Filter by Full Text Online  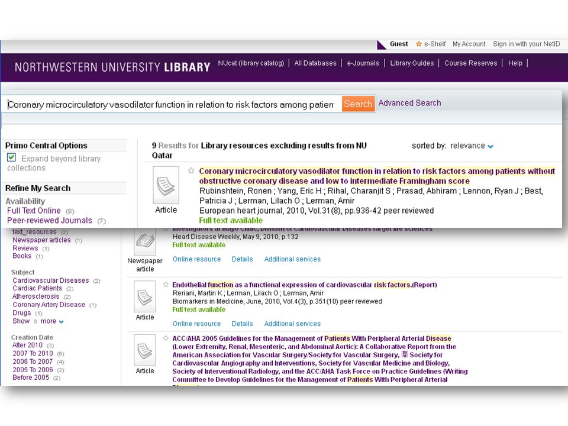coord(34,211)
